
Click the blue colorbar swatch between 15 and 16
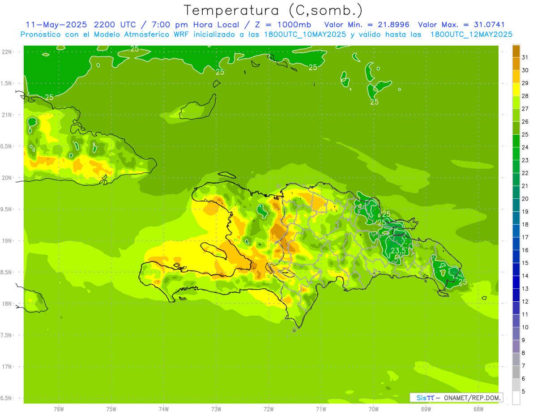pos(516,257)
